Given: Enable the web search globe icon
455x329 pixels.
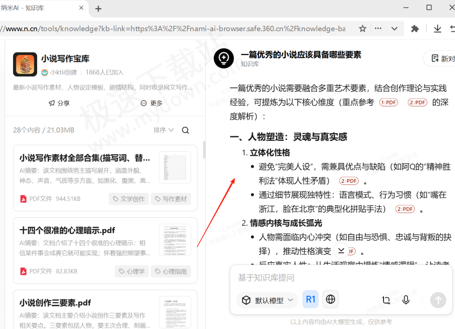Looking at the screenshot, I should [x=330, y=299].
